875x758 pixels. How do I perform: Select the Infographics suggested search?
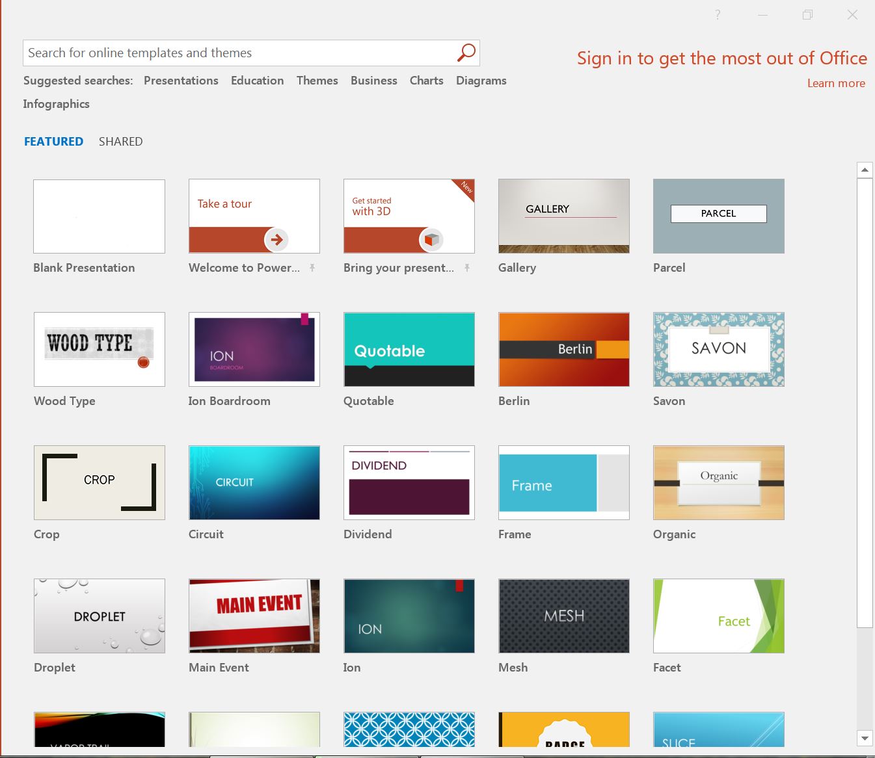click(56, 104)
